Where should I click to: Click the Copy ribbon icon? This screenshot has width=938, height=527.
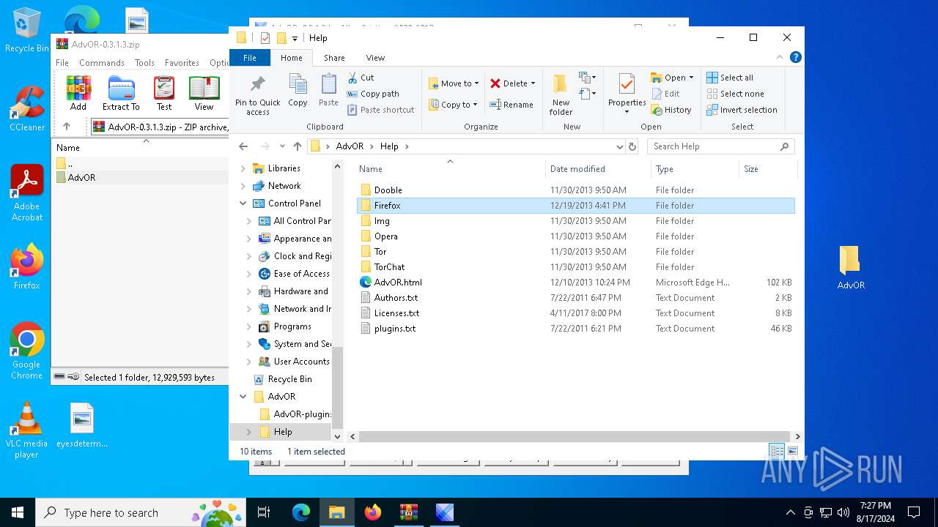click(x=298, y=91)
